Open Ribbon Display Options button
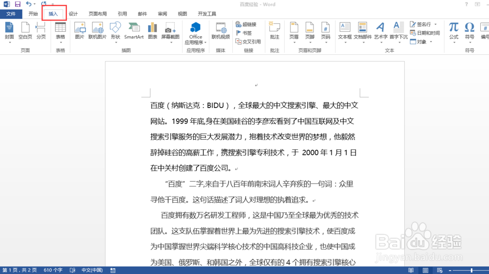489x274 pixels. (x=477, y=4)
